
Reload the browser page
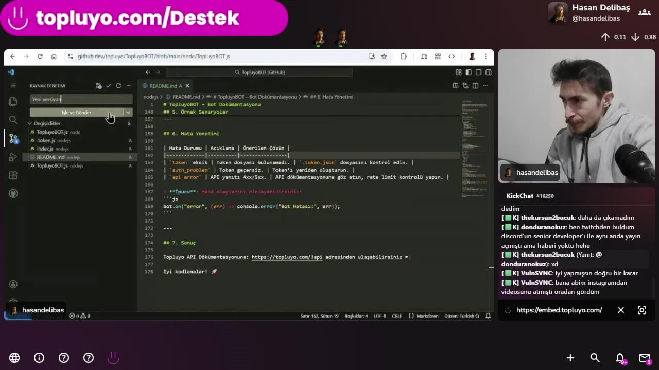point(40,57)
